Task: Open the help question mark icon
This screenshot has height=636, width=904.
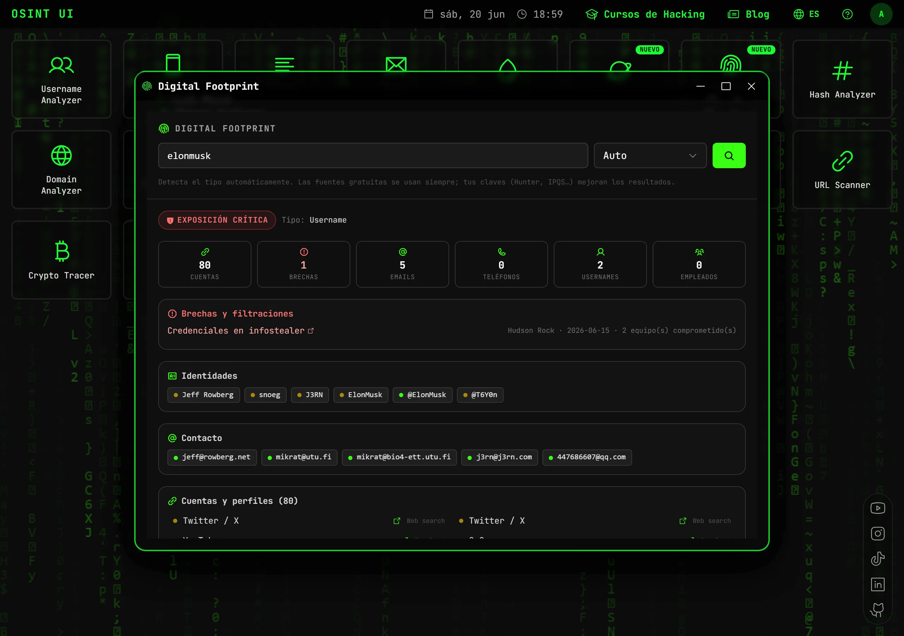Action: click(x=847, y=14)
